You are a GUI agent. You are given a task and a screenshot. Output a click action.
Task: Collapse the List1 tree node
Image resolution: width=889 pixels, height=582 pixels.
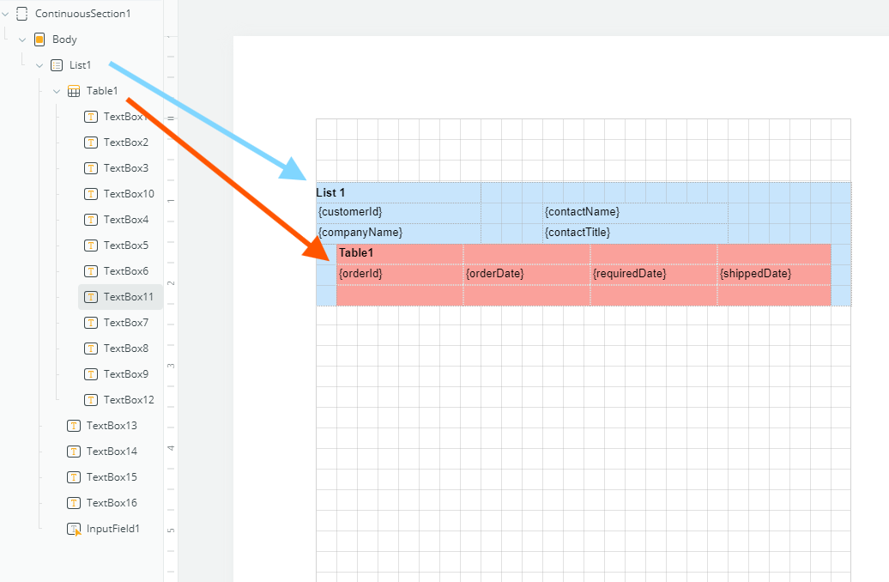tap(39, 64)
